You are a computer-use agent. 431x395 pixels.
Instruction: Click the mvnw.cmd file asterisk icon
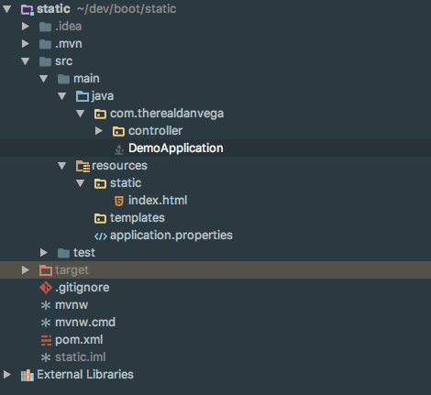click(46, 323)
